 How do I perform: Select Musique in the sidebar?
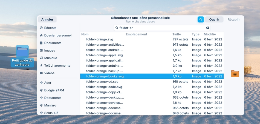[50, 58]
